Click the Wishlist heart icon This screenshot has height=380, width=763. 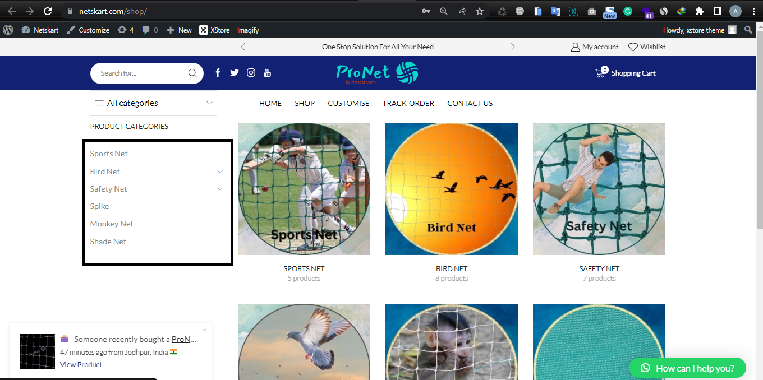(633, 47)
